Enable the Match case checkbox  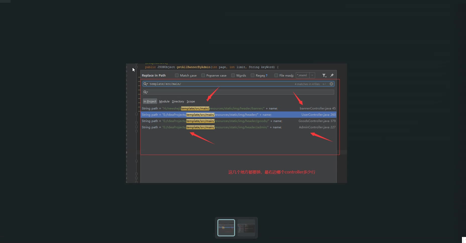coord(177,75)
